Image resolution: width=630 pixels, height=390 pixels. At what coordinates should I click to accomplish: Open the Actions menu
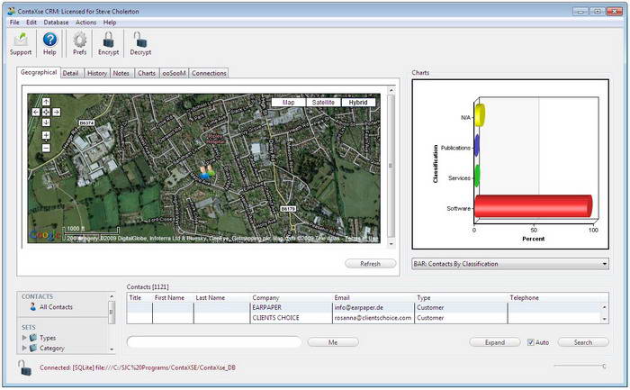tap(86, 23)
